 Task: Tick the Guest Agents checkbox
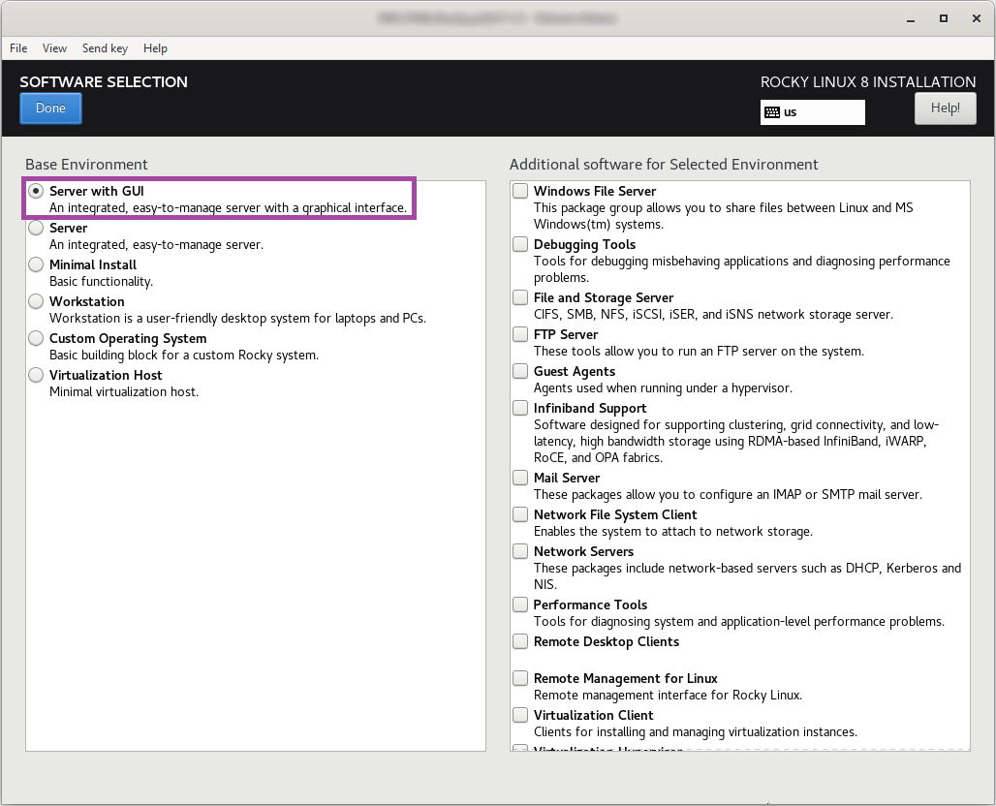[x=520, y=371]
